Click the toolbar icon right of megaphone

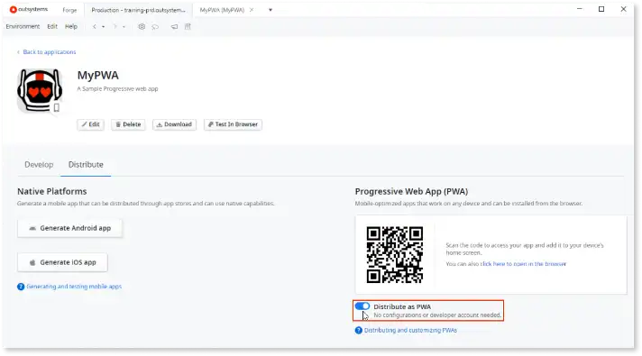[188, 27]
